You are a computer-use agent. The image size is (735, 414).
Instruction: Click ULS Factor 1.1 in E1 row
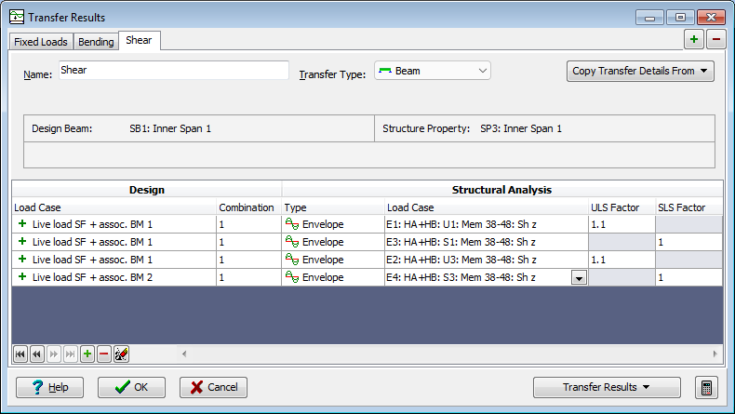coord(621,224)
